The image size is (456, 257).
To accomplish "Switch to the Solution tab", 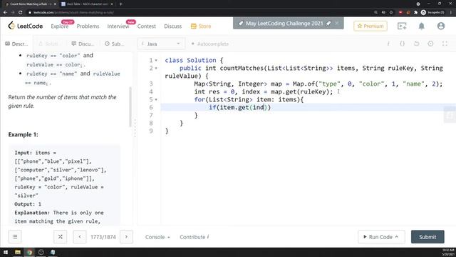I will tap(48, 44).
